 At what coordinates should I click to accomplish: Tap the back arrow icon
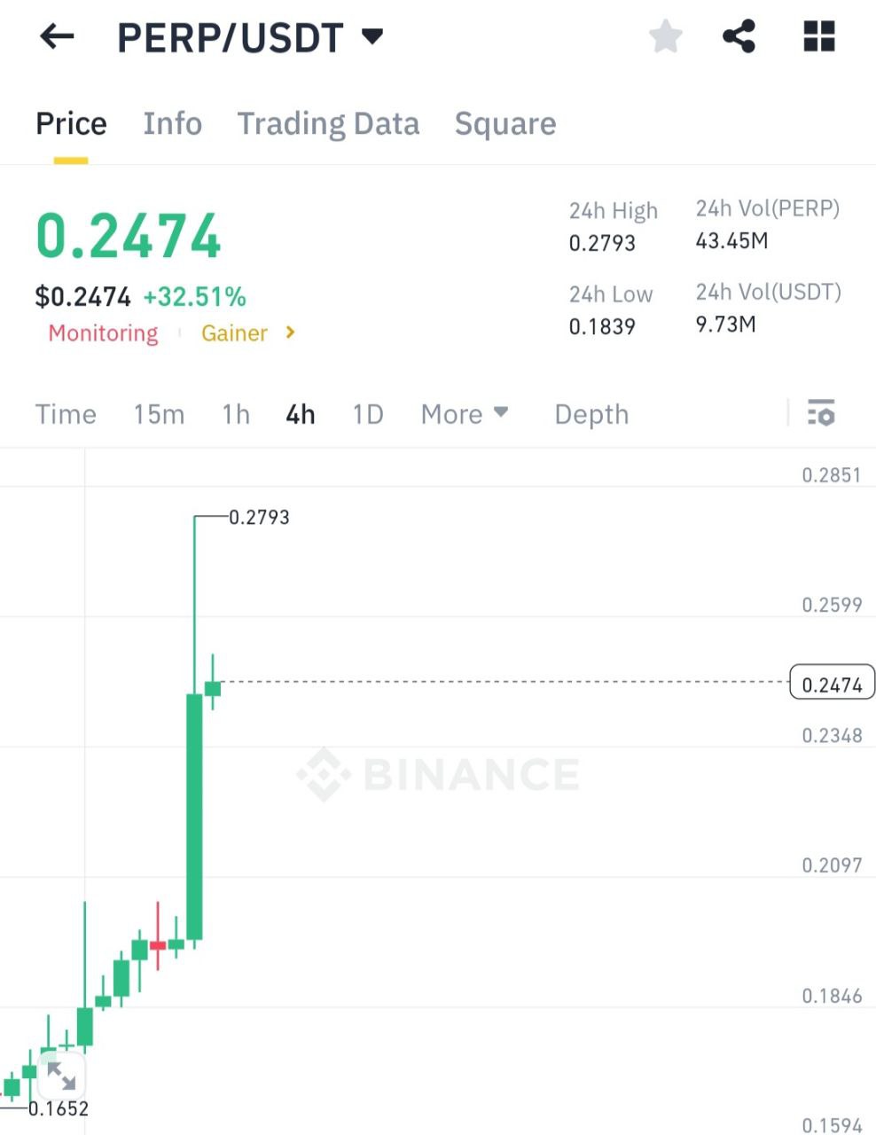[x=57, y=36]
